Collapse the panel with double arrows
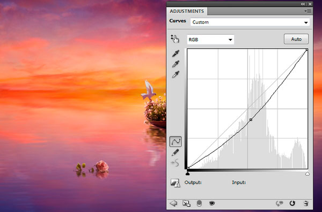This screenshot has width=322, height=212. click(x=303, y=4)
